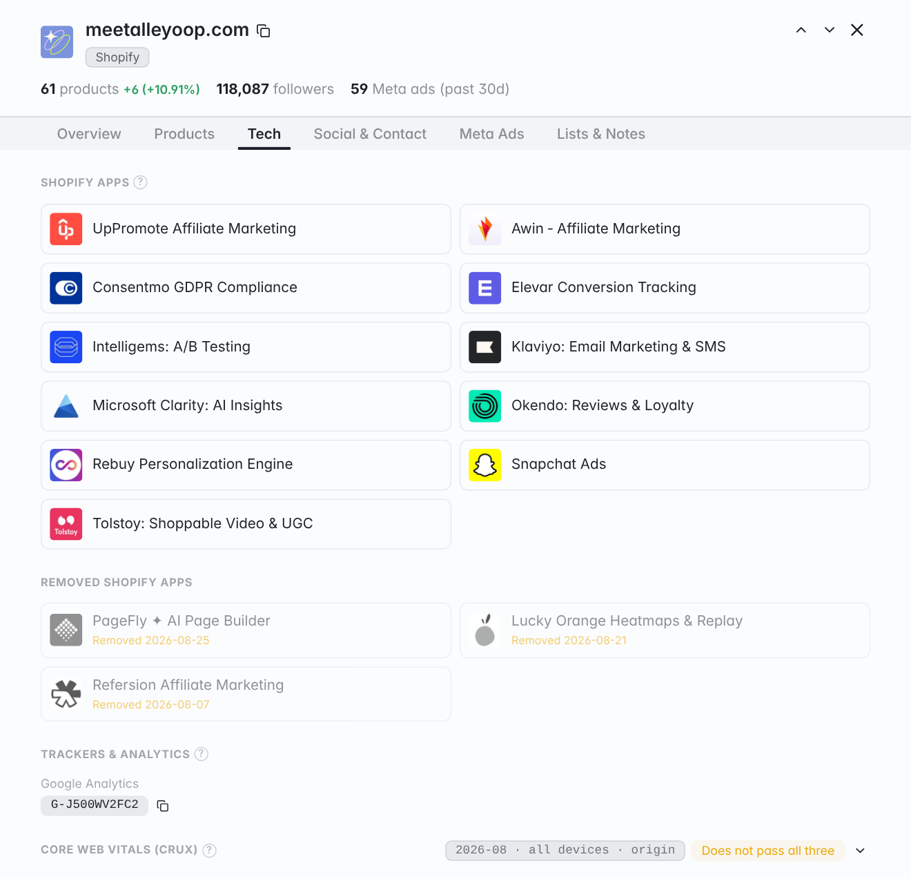911x879 pixels.
Task: Open Rebuy Personalization Engine name
Action: (x=193, y=464)
